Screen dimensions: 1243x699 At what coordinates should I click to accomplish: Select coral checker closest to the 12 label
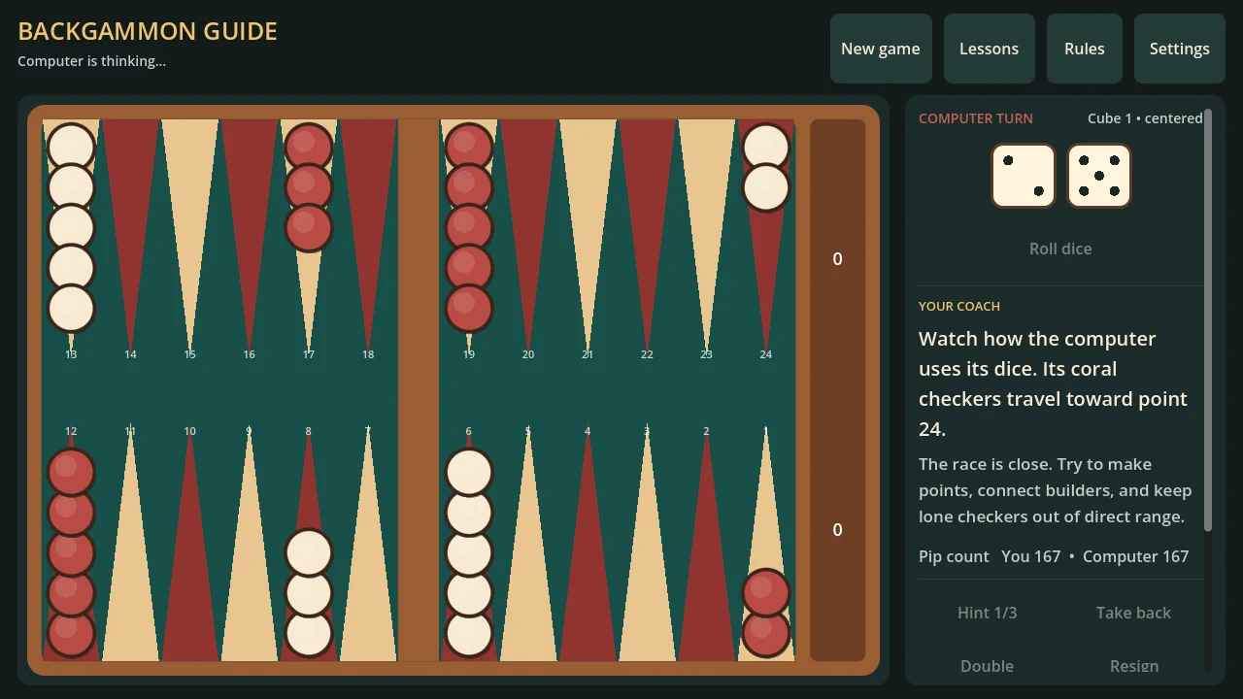[x=71, y=472]
